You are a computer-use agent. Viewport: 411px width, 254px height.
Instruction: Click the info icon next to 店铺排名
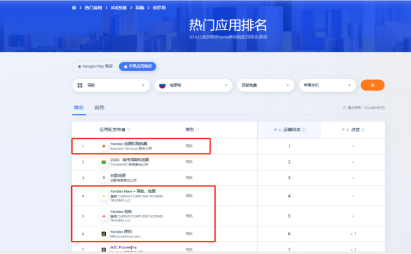click(x=304, y=130)
